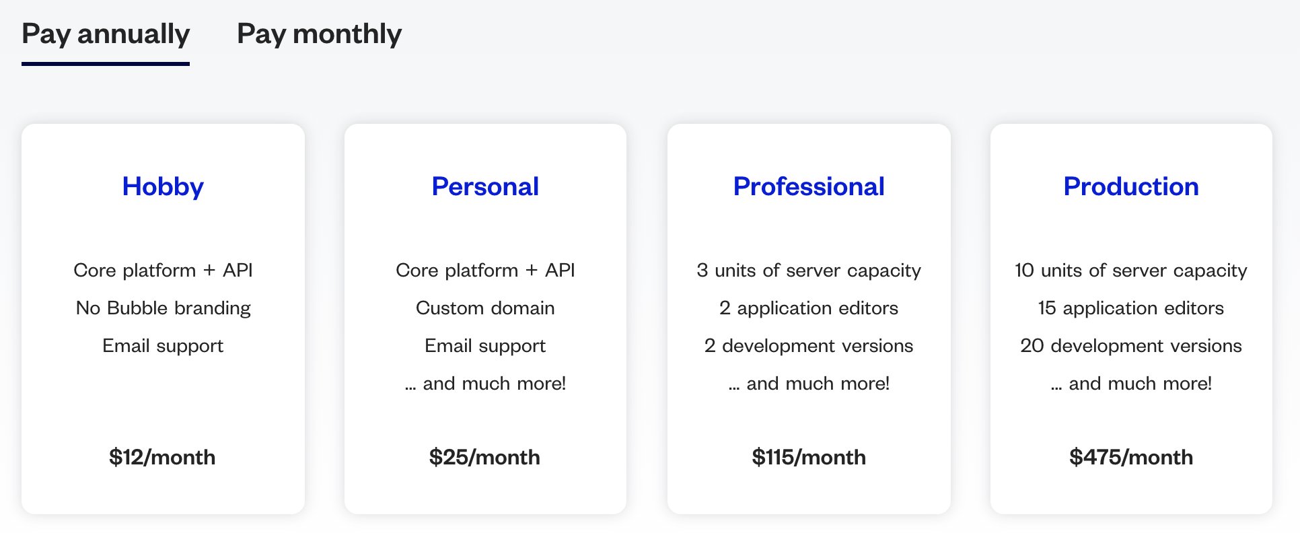The width and height of the screenshot is (1300, 560).
Task: Expand Personal plan's 'and much more' details
Action: tap(485, 383)
